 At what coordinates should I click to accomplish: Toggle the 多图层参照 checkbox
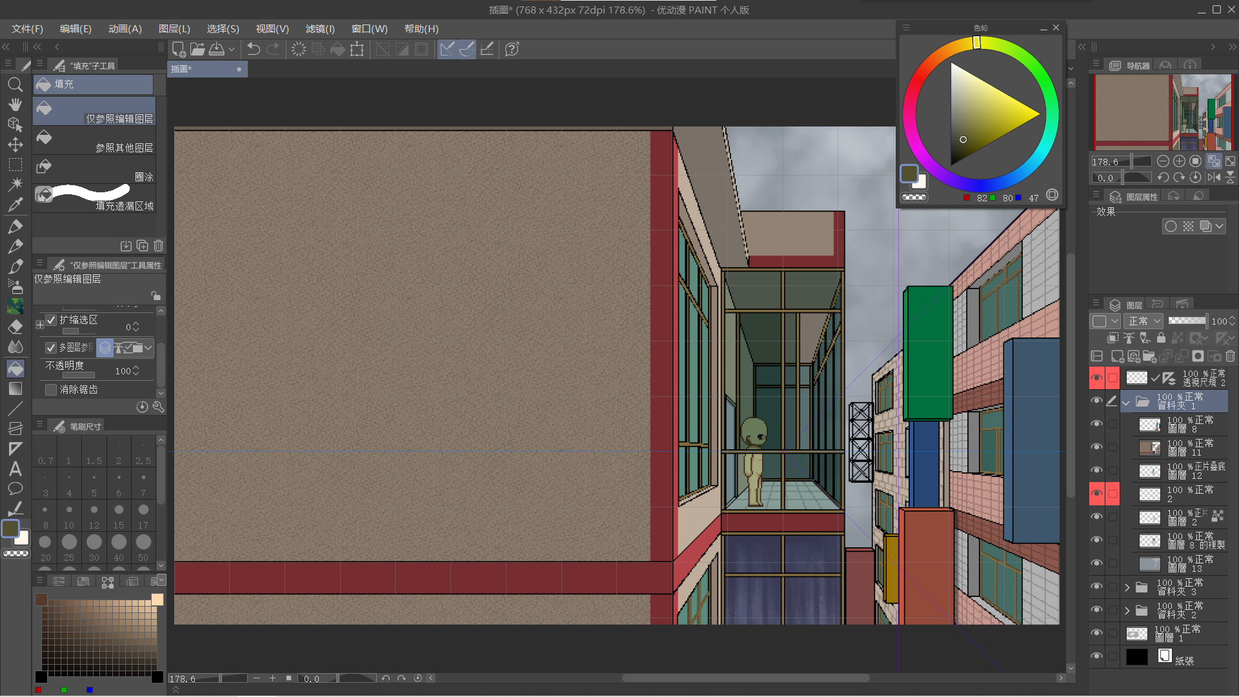coord(51,348)
